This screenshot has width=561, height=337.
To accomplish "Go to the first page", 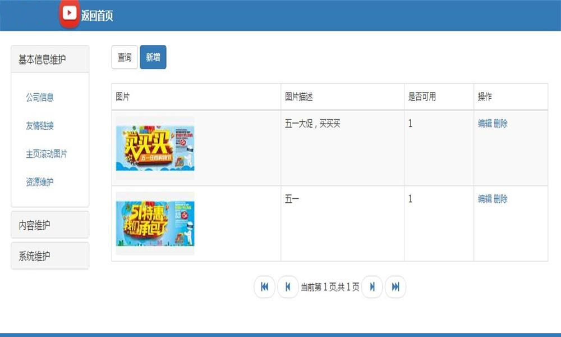I will click(264, 287).
